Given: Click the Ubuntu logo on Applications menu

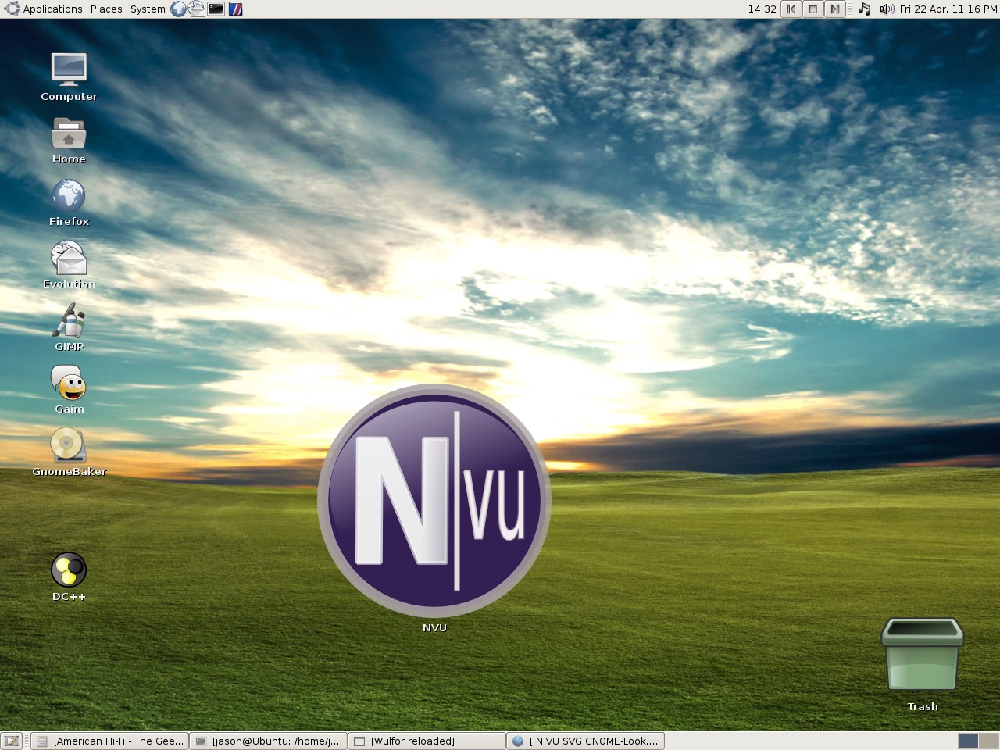Looking at the screenshot, I should coord(12,9).
